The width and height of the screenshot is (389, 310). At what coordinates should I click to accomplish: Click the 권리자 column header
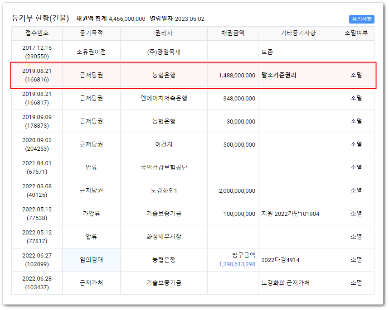[x=164, y=33]
